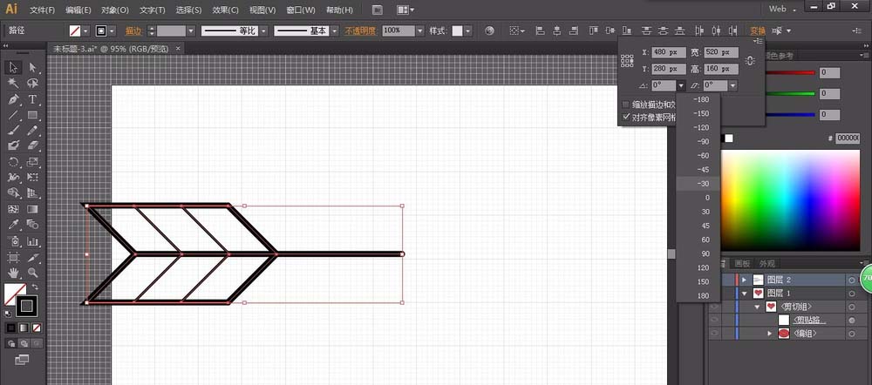
Task: Choose the Gradient tool
Action: pos(33,209)
